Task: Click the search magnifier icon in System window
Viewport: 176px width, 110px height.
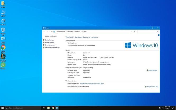Action: coord(157,32)
